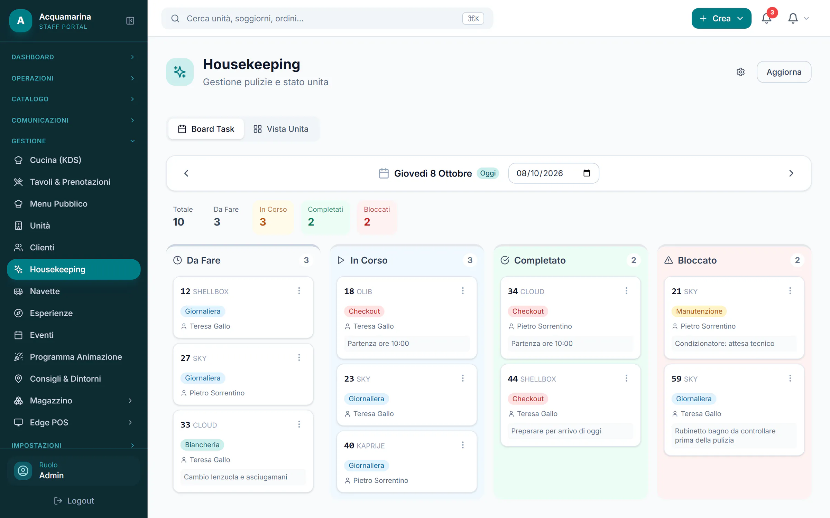Collapse the sidebar panel icon
This screenshot has height=518, width=830.
tap(130, 21)
